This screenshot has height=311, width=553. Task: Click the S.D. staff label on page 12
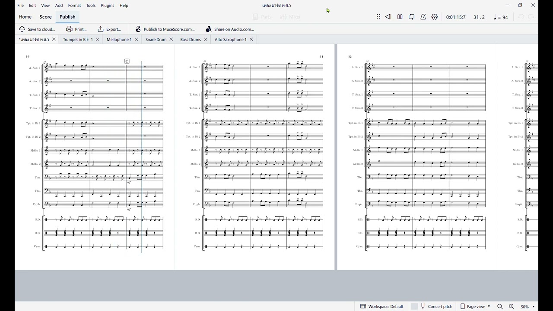(x=360, y=219)
